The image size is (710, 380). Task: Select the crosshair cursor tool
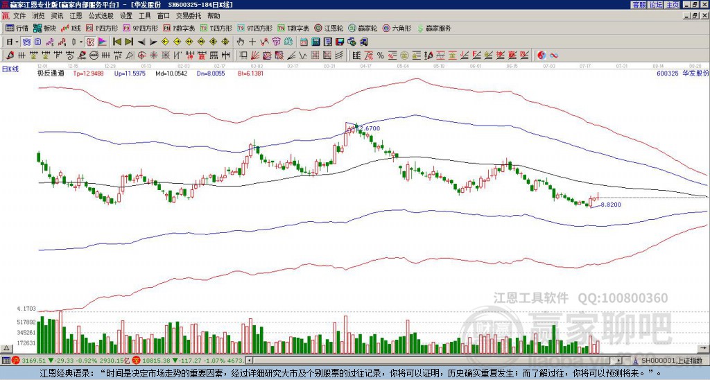252,42
